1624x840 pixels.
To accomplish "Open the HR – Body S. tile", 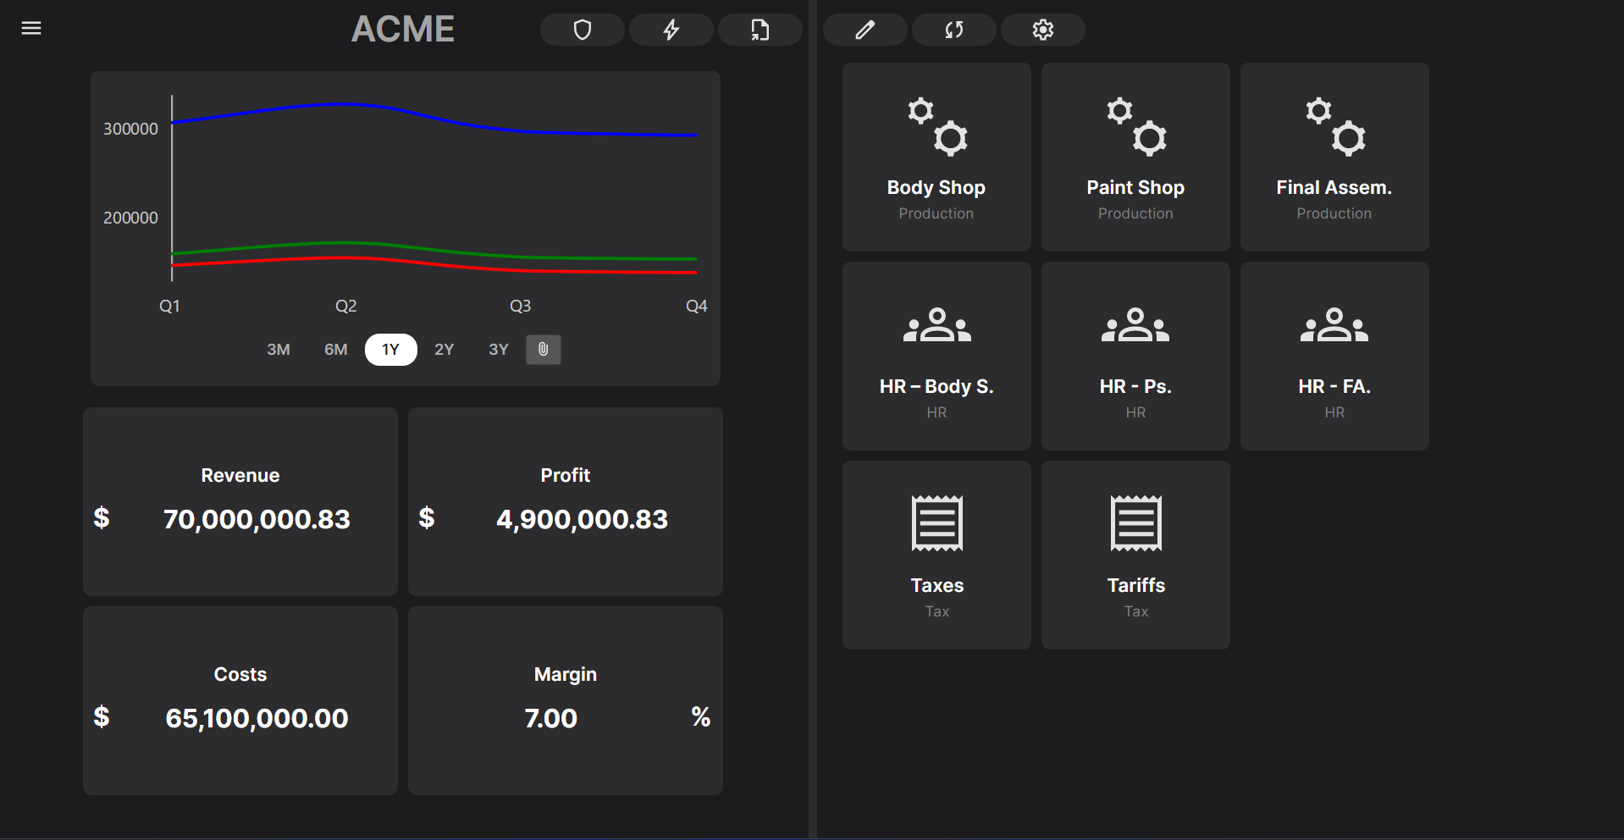I will [x=936, y=356].
